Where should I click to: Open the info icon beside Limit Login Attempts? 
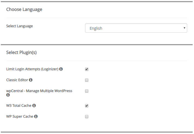click(x=61, y=69)
